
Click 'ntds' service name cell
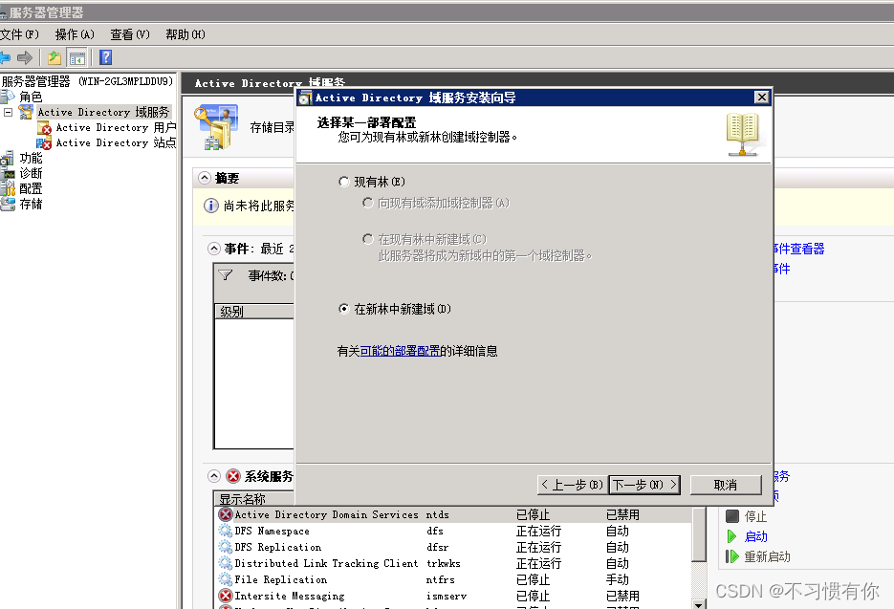[437, 515]
